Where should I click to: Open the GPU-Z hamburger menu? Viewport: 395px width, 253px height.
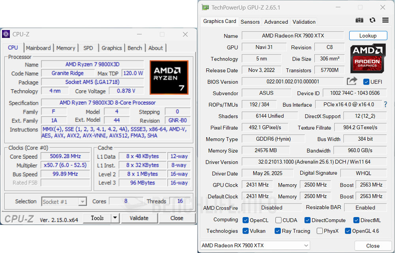click(385, 20)
